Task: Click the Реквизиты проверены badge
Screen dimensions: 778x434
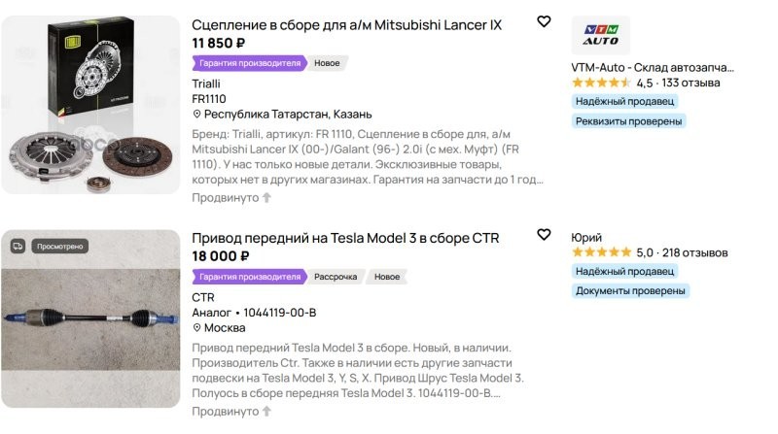Action: (629, 121)
